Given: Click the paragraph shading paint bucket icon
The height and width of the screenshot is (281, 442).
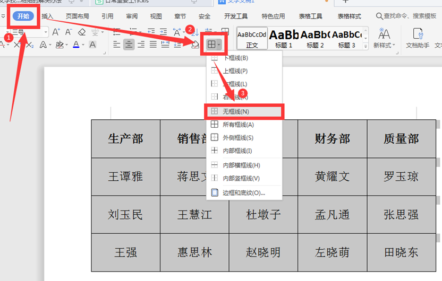Looking at the screenshot, I should [195, 45].
